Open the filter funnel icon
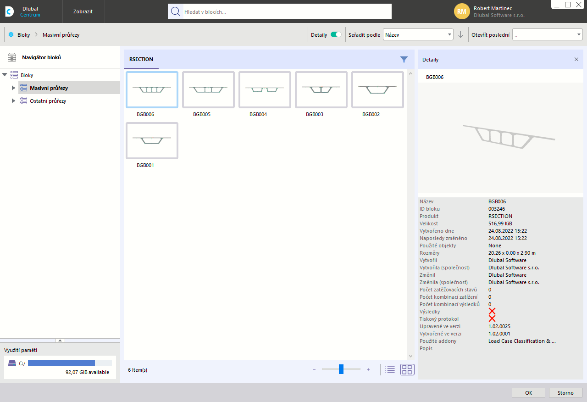The width and height of the screenshot is (587, 402). pos(404,59)
